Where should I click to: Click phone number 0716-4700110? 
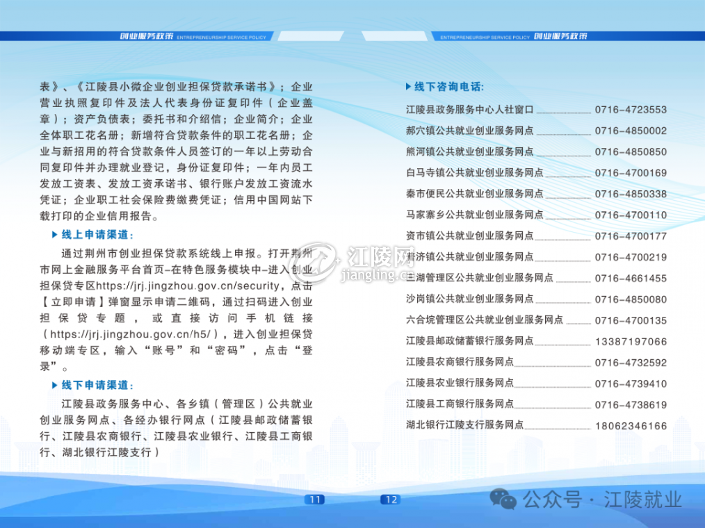(631, 215)
